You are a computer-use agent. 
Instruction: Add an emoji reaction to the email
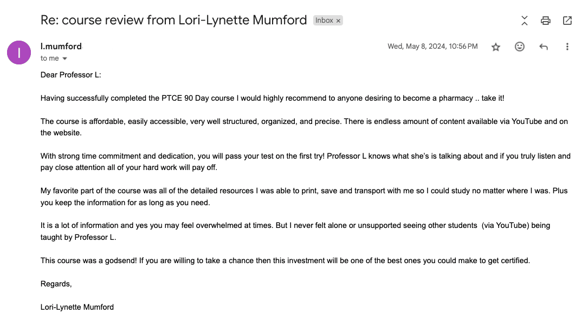[520, 47]
